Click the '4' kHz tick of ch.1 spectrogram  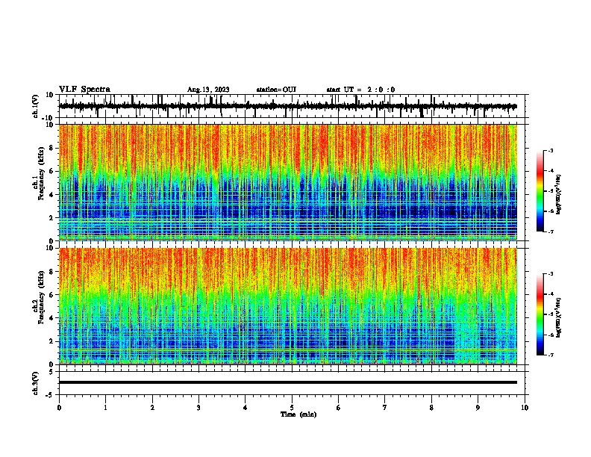[51, 195]
